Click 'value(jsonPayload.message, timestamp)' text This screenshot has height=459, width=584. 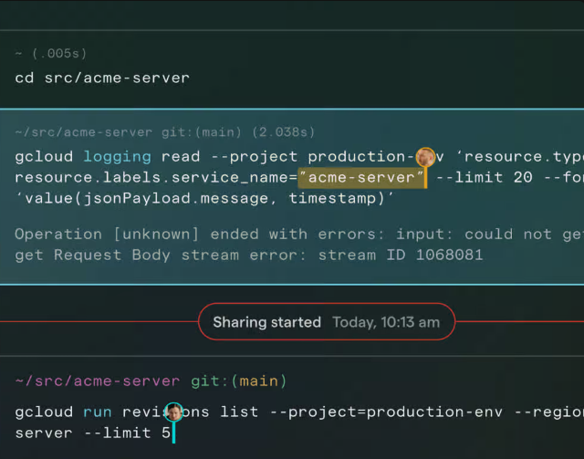click(204, 199)
